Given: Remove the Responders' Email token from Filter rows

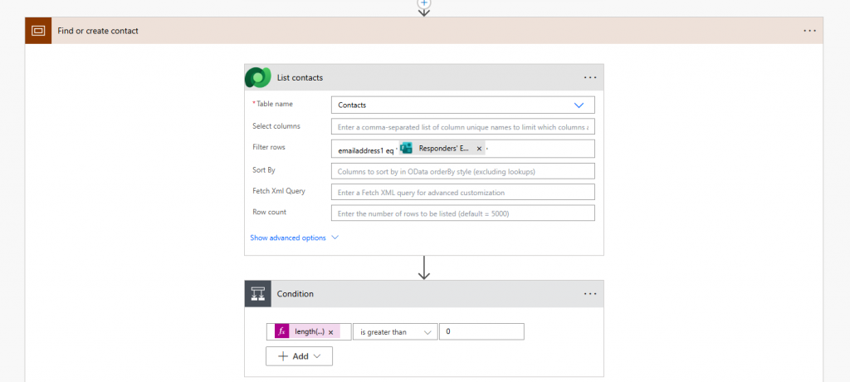Looking at the screenshot, I should click(479, 149).
